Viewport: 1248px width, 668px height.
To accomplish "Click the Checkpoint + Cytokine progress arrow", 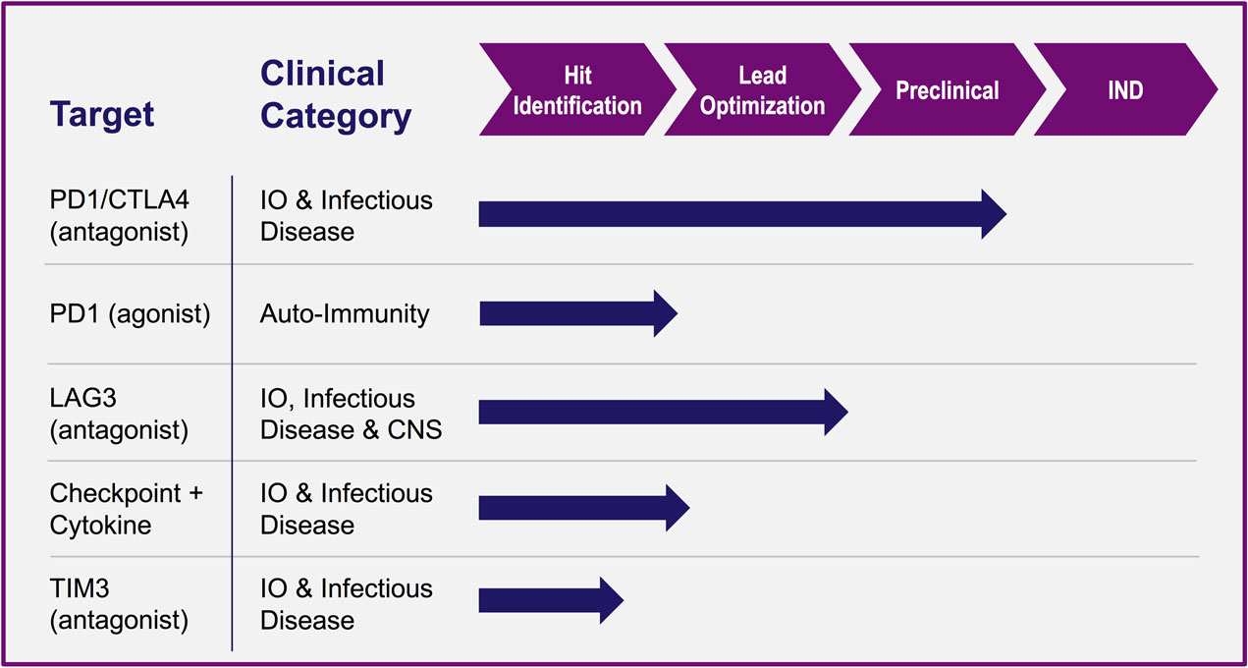I will point(584,508).
